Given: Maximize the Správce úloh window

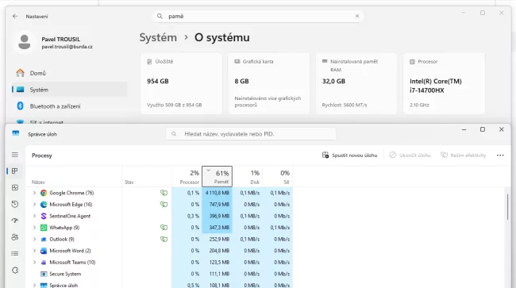Looking at the screenshot, I should 483,129.
